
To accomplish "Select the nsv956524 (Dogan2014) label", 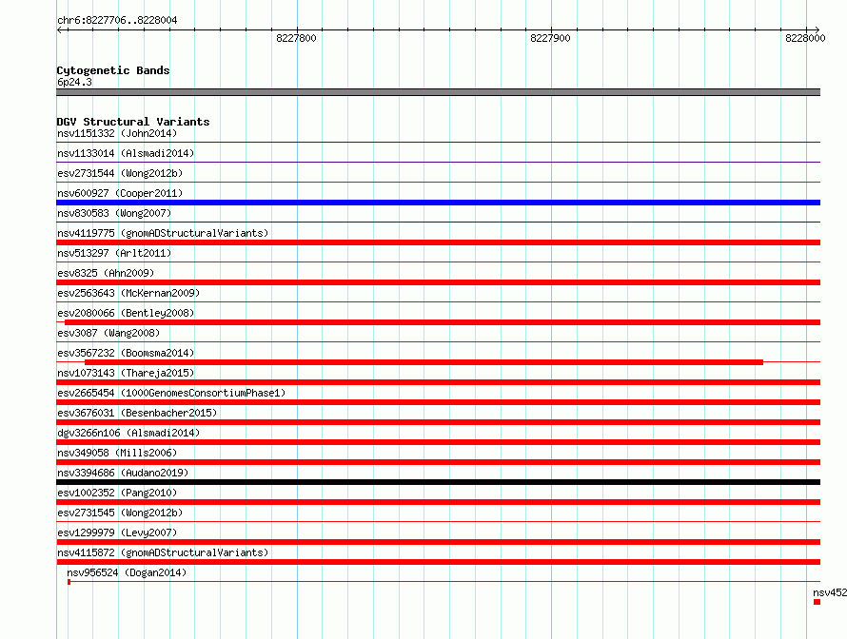I will click(127, 572).
